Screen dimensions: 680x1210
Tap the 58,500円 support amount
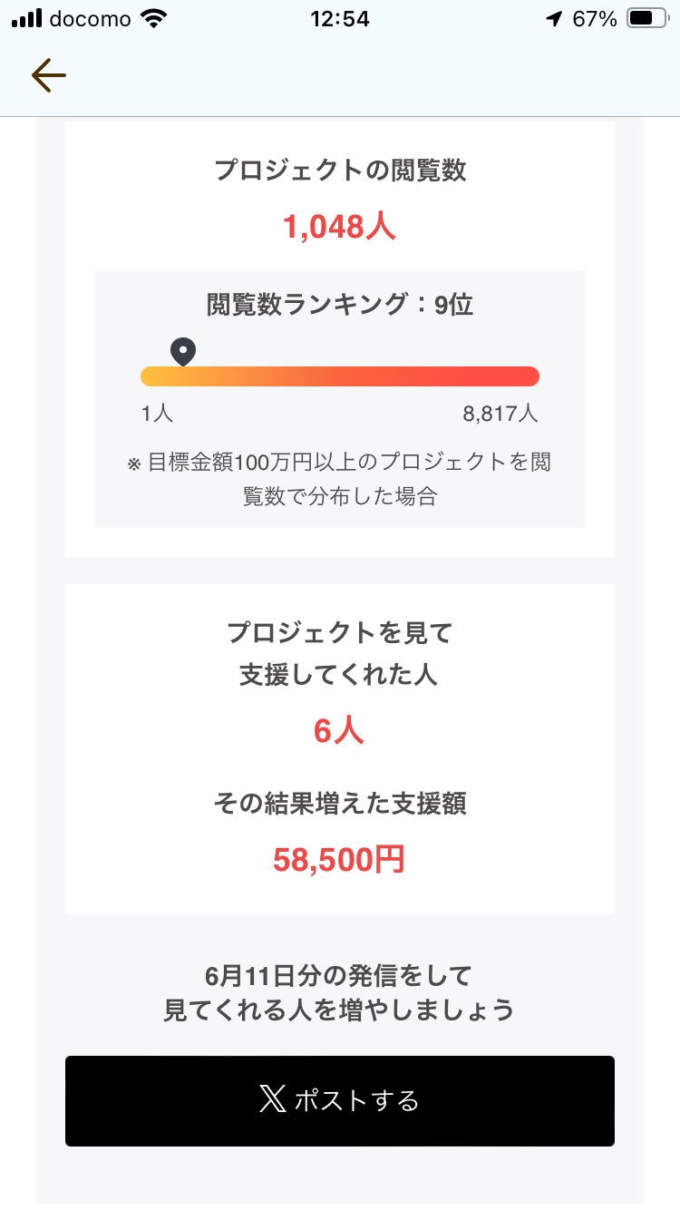pyautogui.click(x=339, y=859)
